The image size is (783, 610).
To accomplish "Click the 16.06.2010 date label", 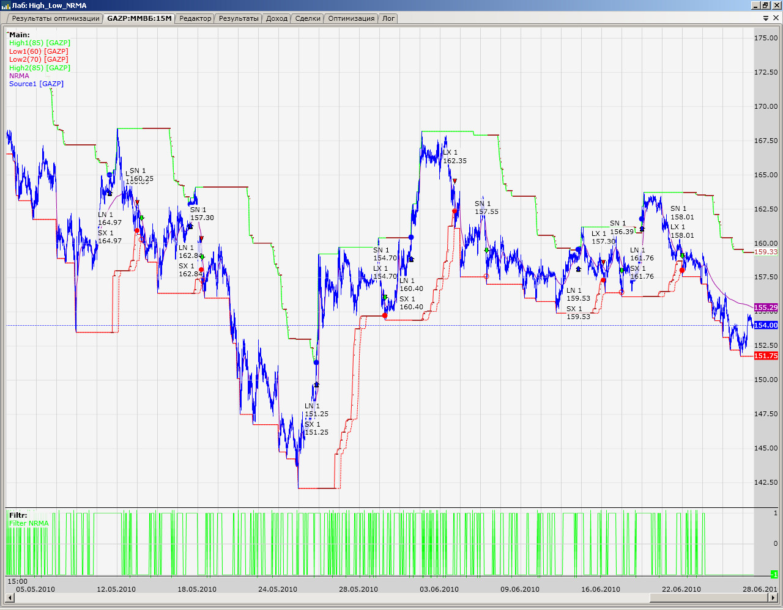I will coord(601,589).
